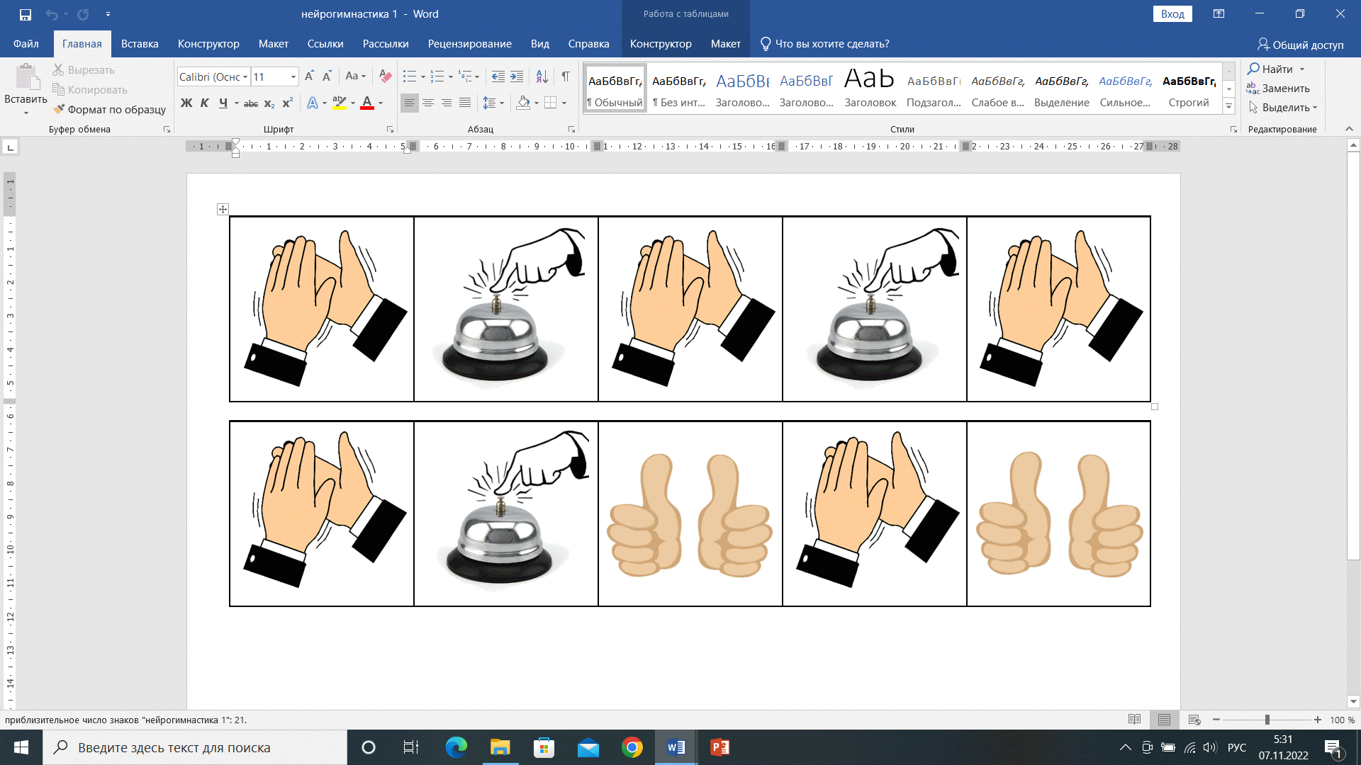1361x765 pixels.
Task: Expand the styles gallery list
Action: [x=1229, y=106]
